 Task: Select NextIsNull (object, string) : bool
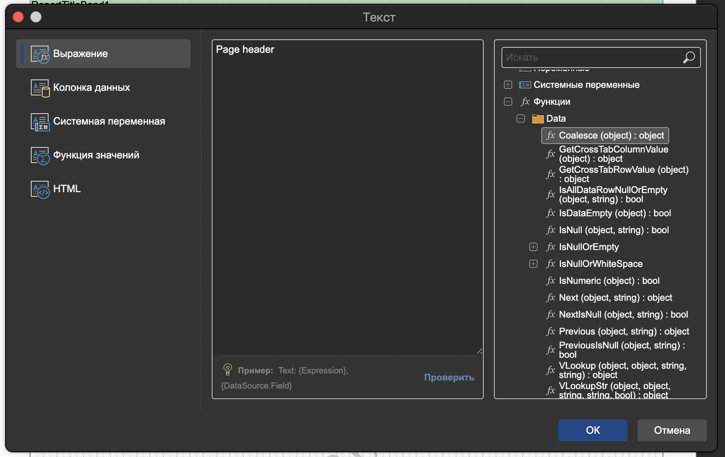(624, 315)
